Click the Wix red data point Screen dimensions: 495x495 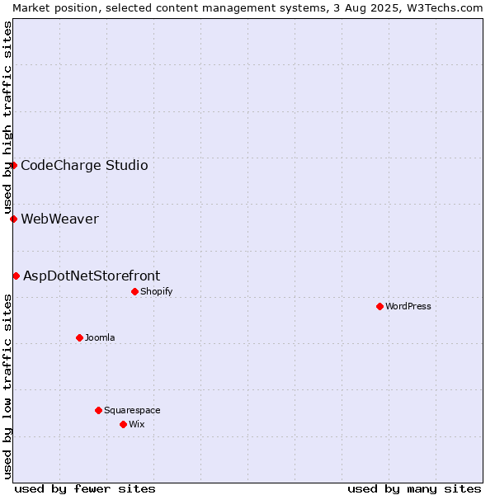[124, 425]
